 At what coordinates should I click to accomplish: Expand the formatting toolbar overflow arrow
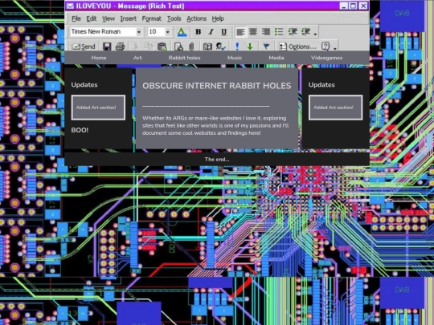316,34
